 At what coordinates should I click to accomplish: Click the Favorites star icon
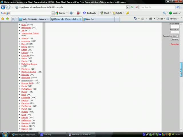tap(3, 19)
